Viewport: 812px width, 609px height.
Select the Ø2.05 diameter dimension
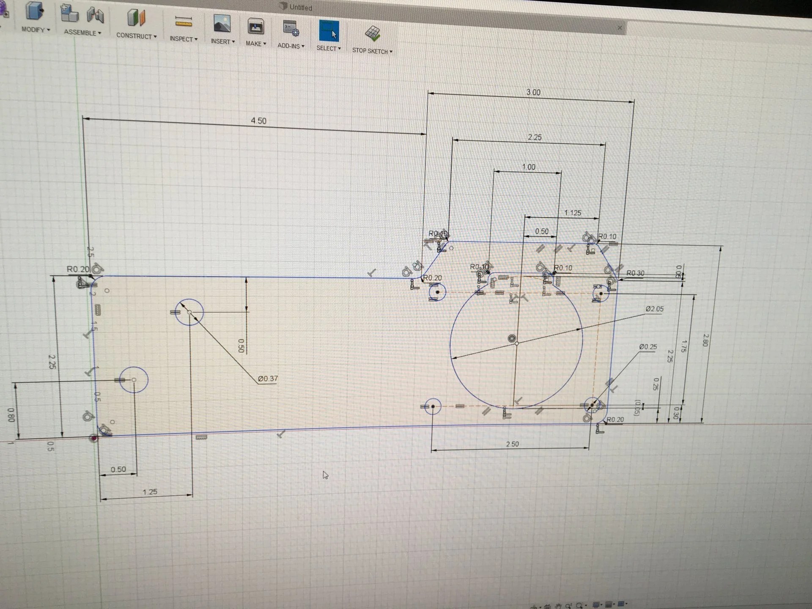[655, 309]
